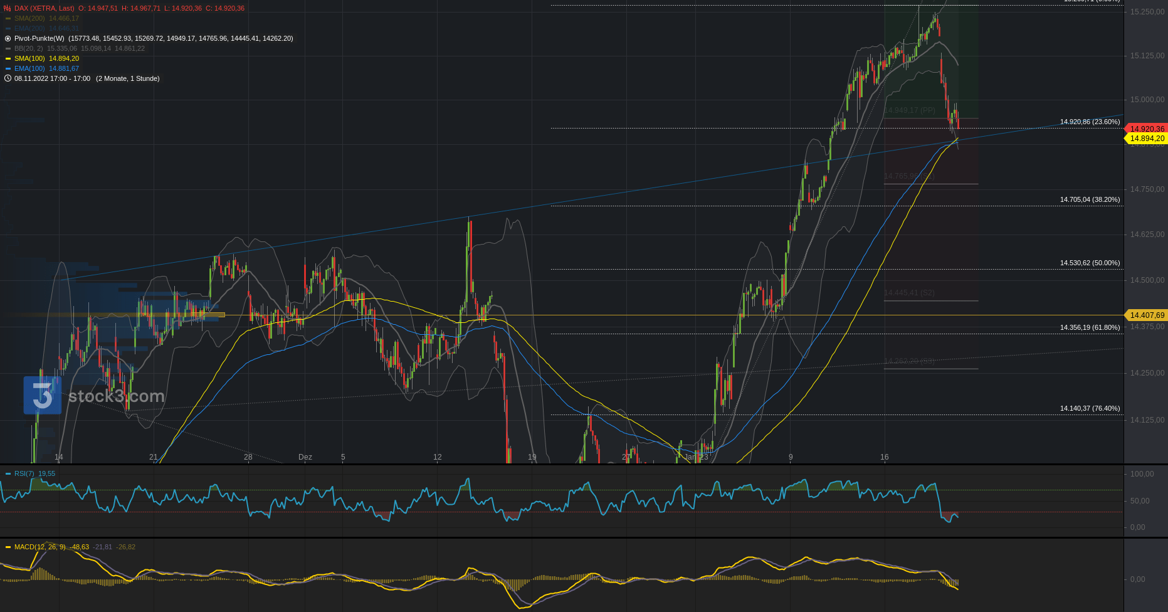This screenshot has width=1168, height=612.
Task: Open the MACD(12, 26, 9) indicator settings
Action: (x=39, y=547)
